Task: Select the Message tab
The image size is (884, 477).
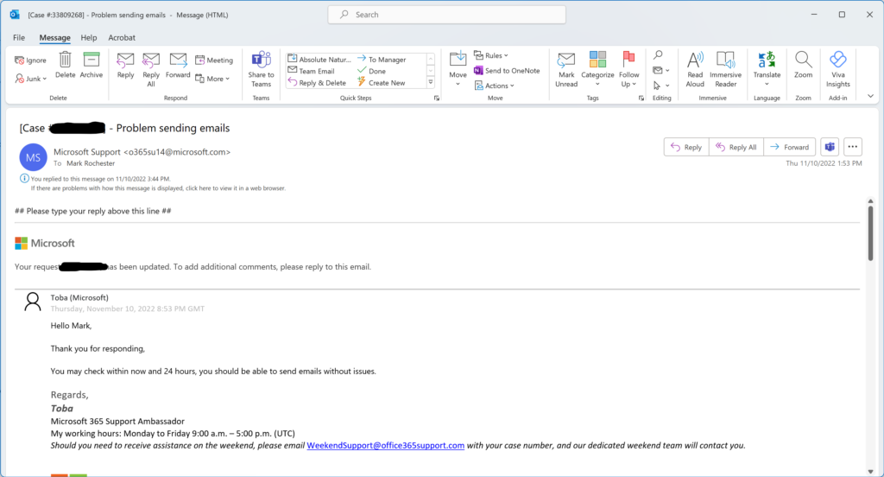Action: click(x=54, y=38)
